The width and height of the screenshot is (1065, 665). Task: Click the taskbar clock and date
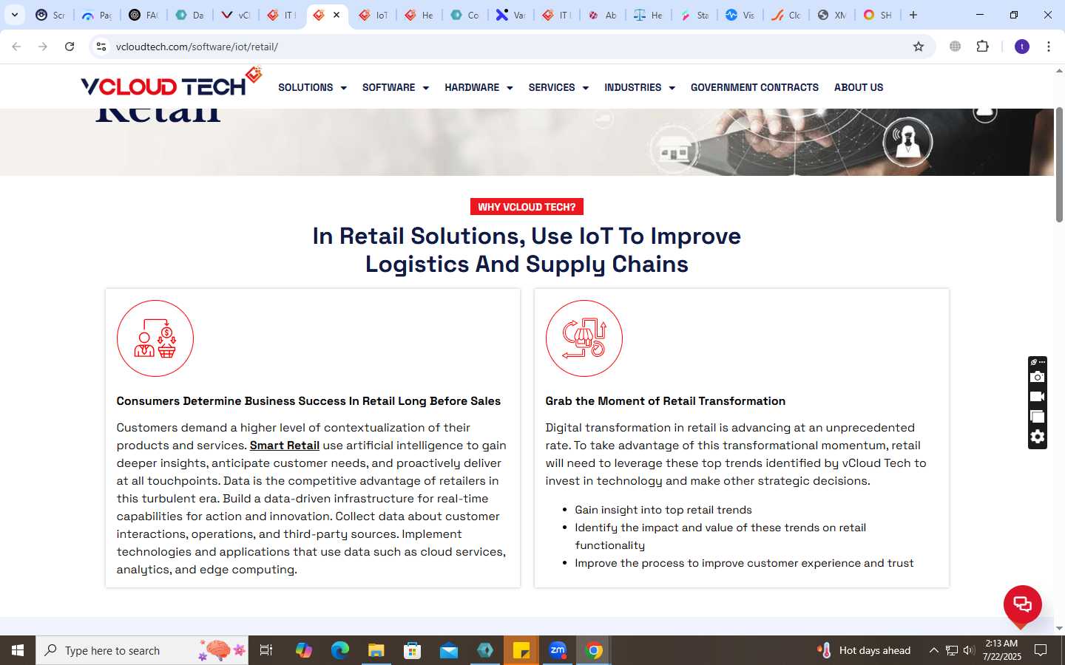[x=1001, y=650]
